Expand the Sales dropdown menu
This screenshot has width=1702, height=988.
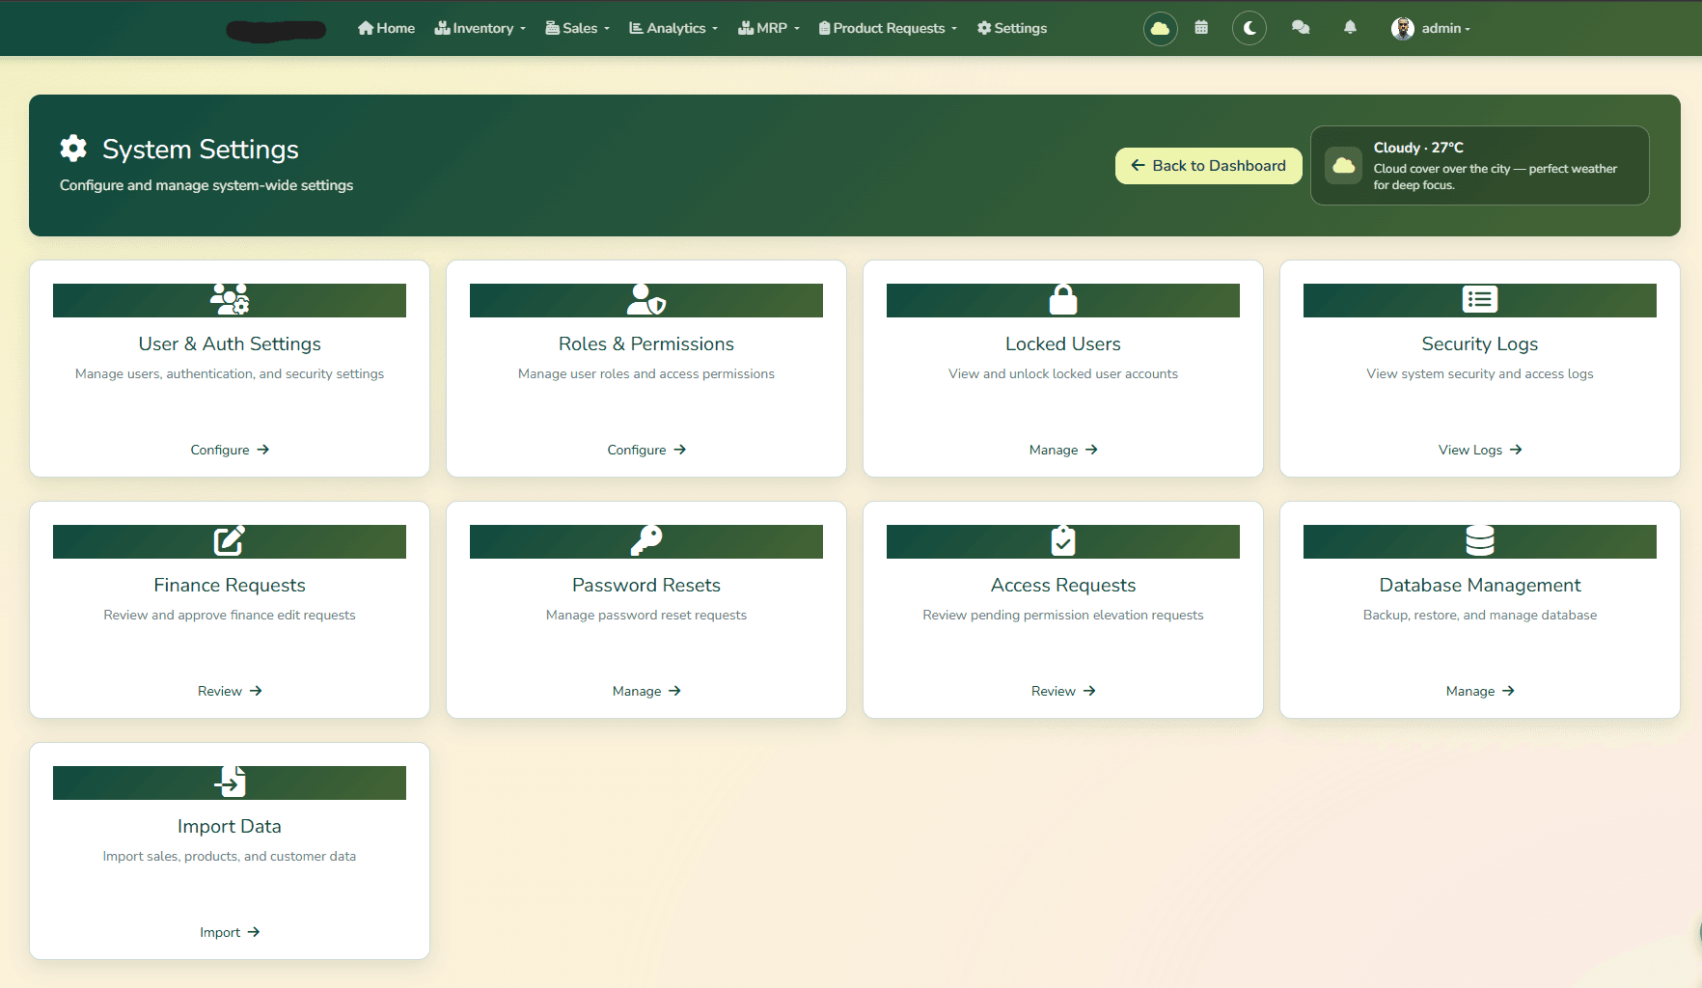click(x=577, y=28)
